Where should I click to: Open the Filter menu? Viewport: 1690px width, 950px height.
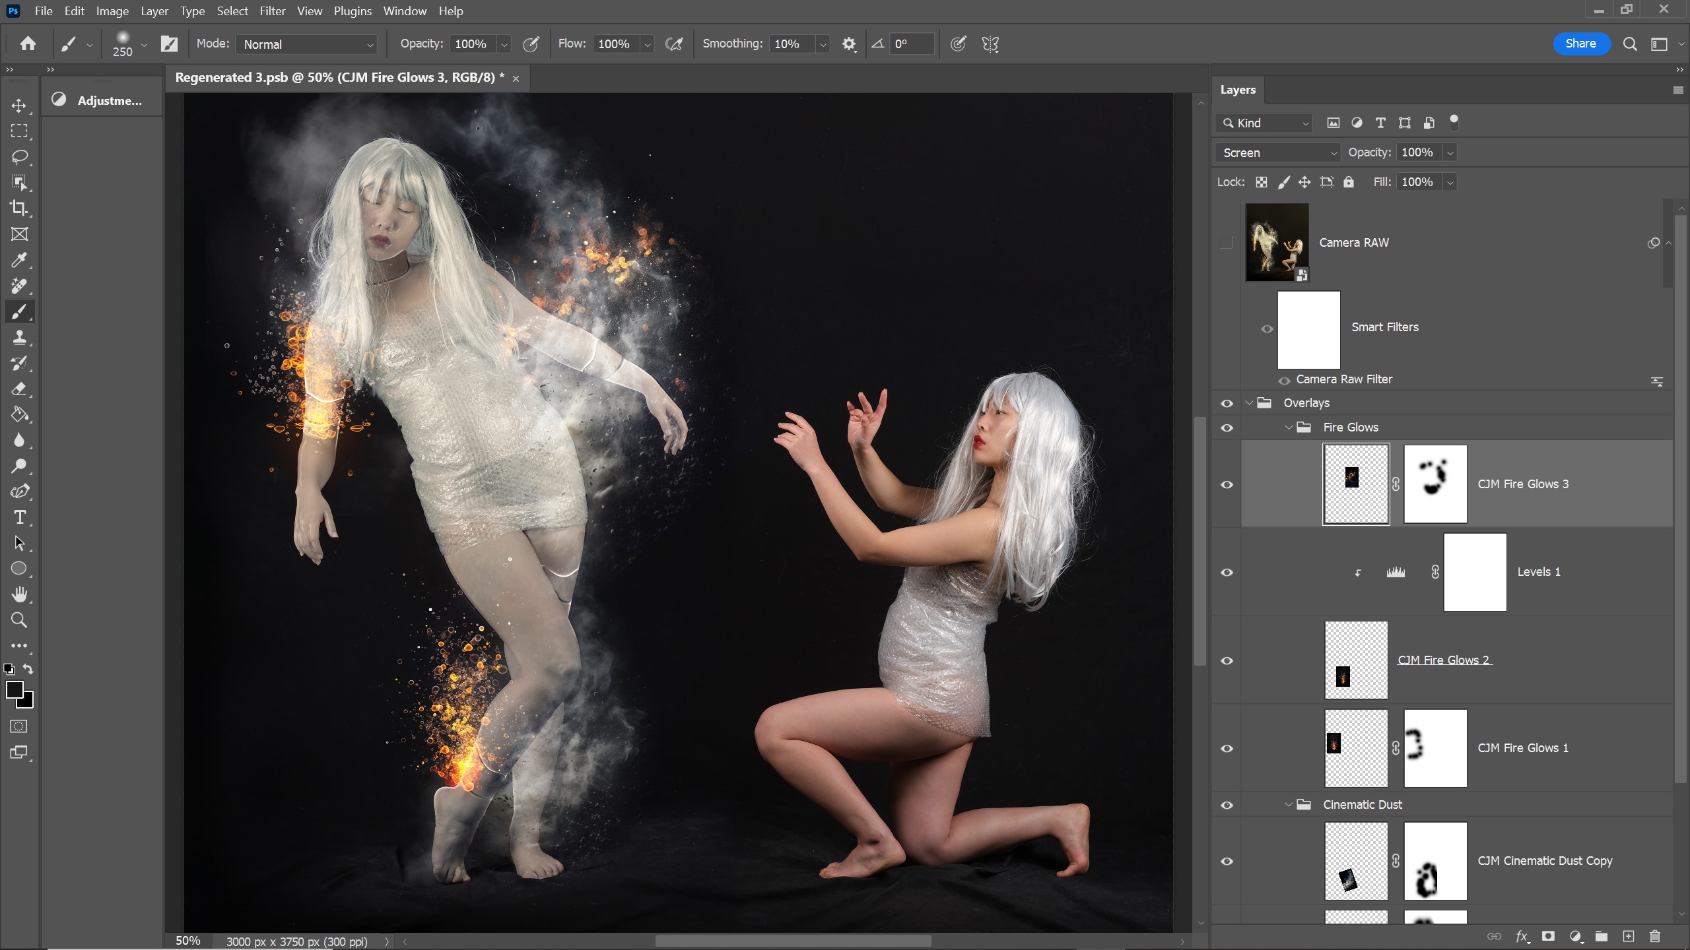(x=272, y=11)
